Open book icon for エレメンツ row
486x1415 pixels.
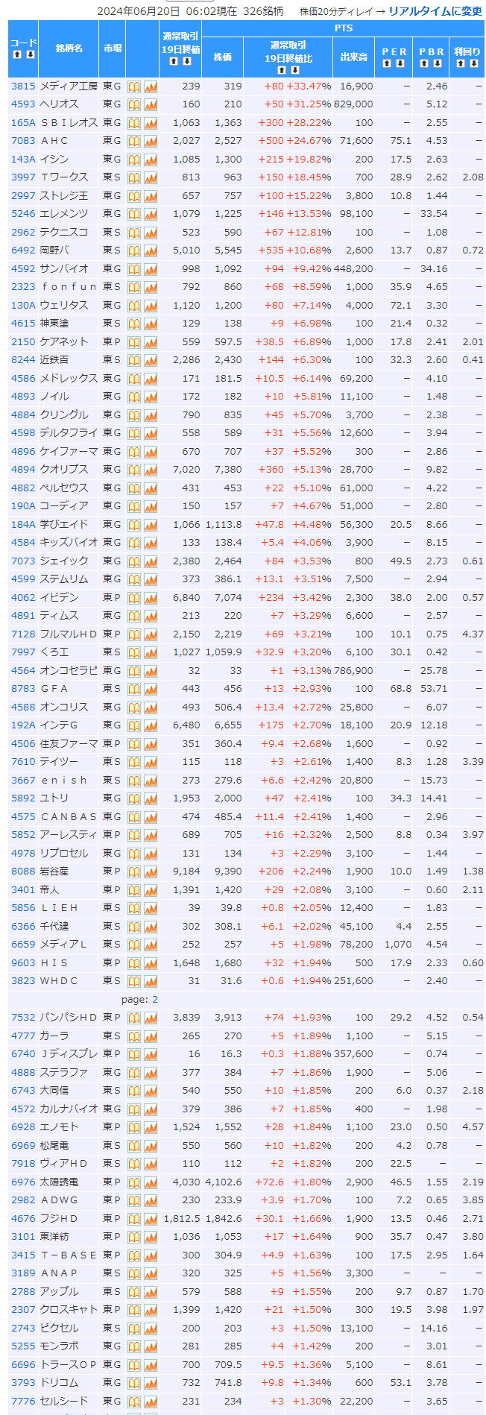pyautogui.click(x=134, y=214)
